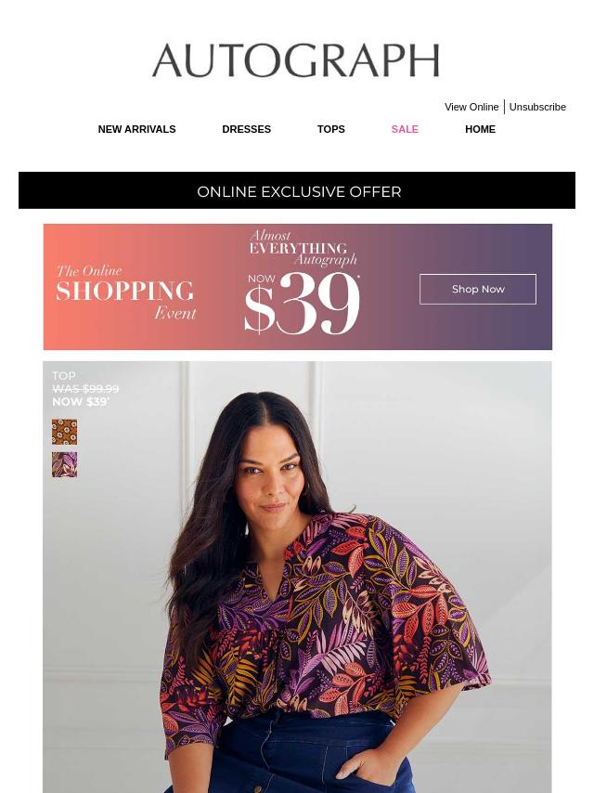Viewport: 594px width, 793px height.
Task: Click the large $39 price graphic
Action: coord(302,304)
